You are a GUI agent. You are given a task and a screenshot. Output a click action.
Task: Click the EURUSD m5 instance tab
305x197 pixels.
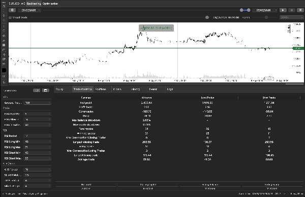[x=17, y=4]
